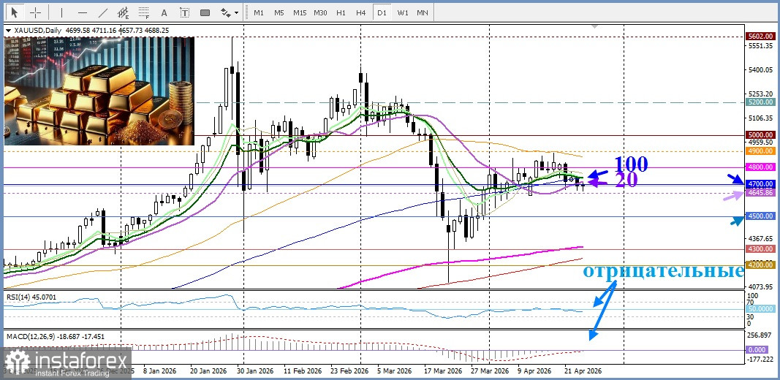Switch to M1 timeframe
This screenshot has height=380, width=780.
point(259,12)
